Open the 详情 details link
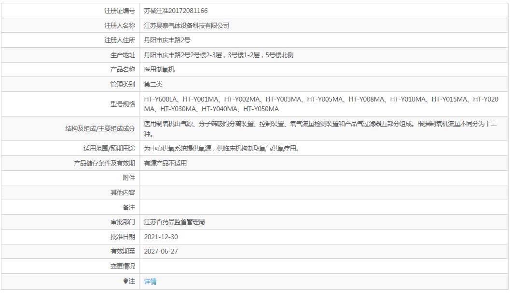Viewport: 510px width, 294px height. (x=150, y=281)
